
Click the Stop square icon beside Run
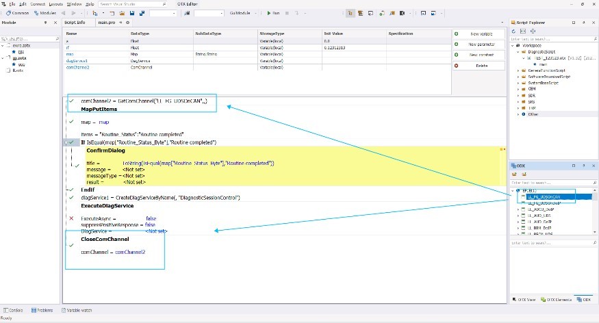click(x=287, y=13)
